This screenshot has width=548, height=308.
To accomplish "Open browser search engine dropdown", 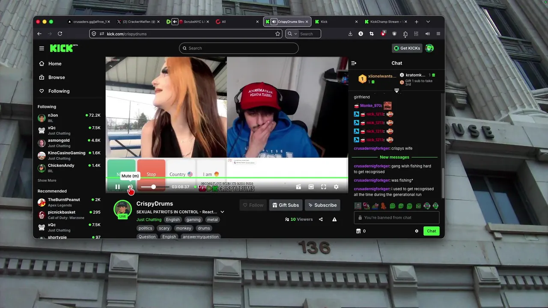I will click(292, 34).
